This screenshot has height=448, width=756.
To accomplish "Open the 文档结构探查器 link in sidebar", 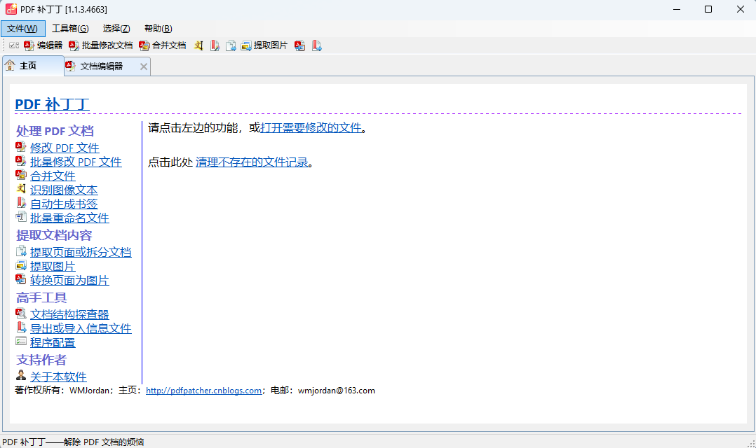I will pyautogui.click(x=69, y=314).
